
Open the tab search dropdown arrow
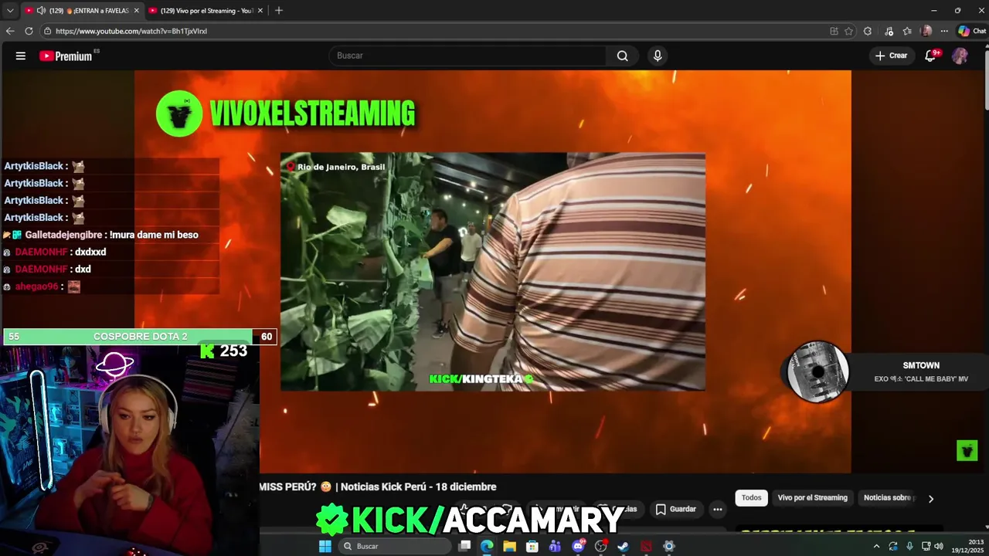coord(10,10)
